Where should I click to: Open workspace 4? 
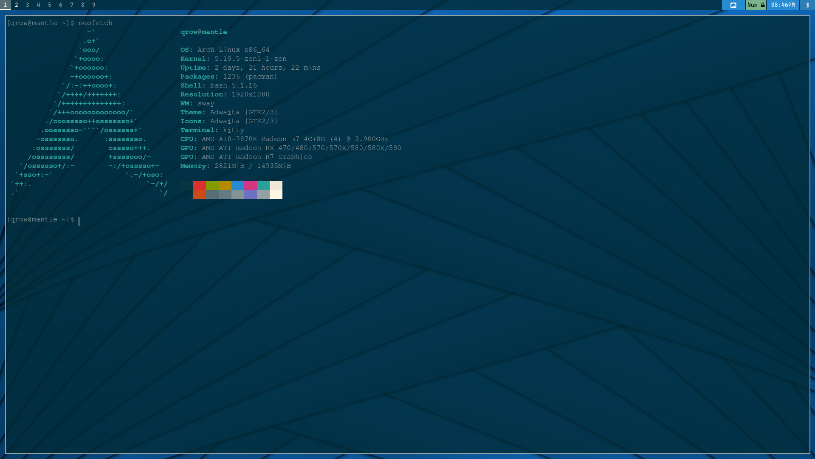(39, 5)
